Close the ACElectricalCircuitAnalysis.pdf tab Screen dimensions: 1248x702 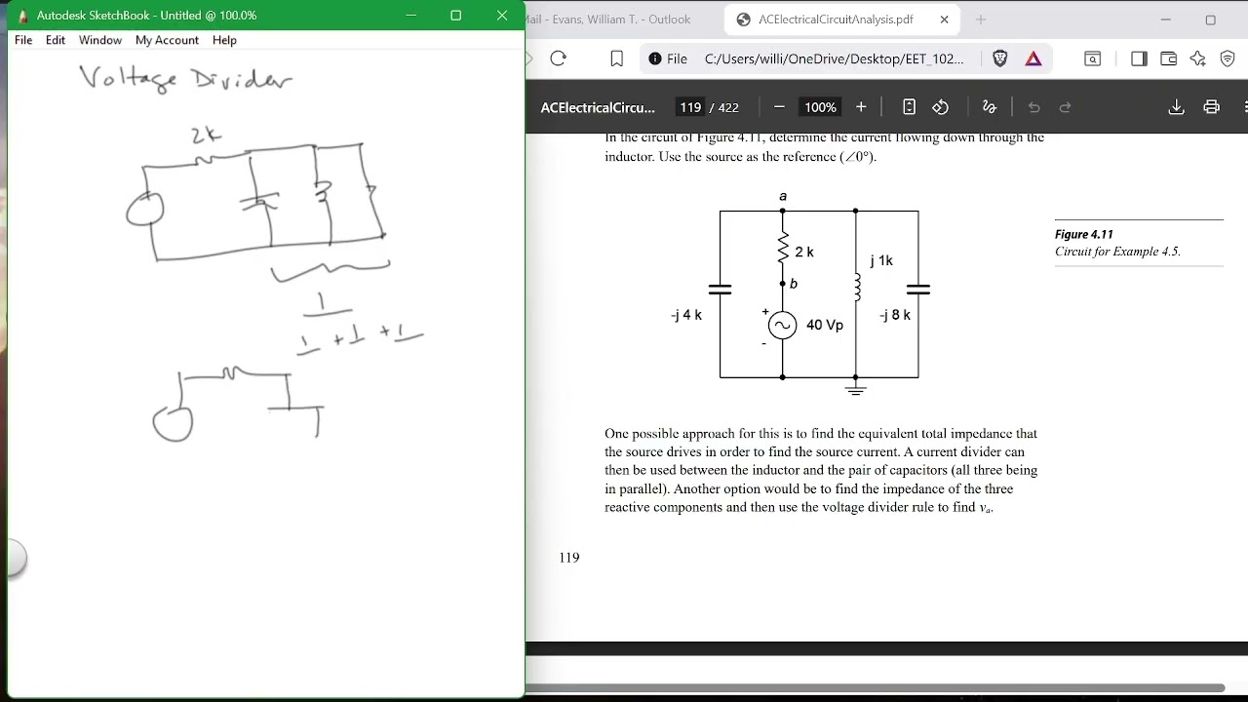click(x=944, y=19)
